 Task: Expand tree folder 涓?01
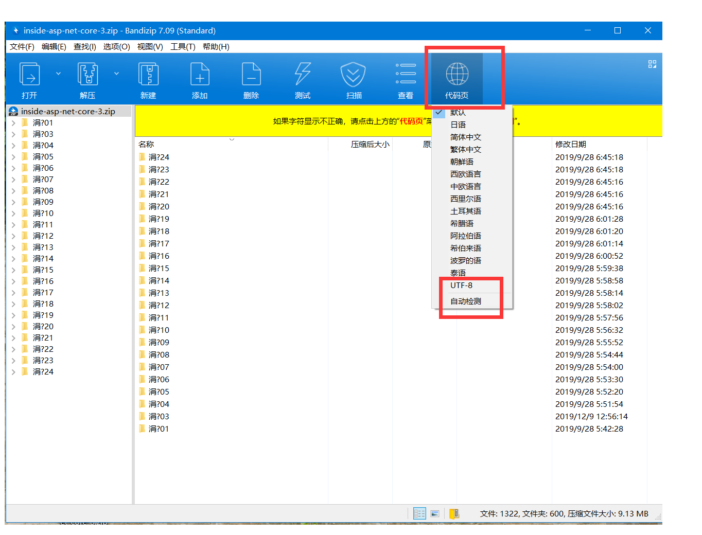coord(13,123)
